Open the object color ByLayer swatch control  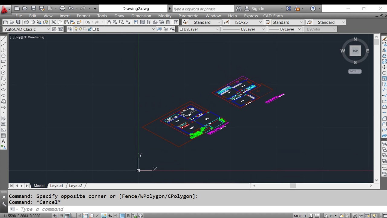click(199, 29)
